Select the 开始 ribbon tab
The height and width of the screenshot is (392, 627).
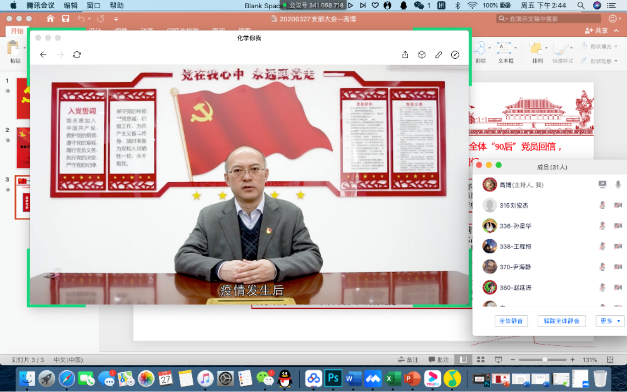(x=17, y=31)
